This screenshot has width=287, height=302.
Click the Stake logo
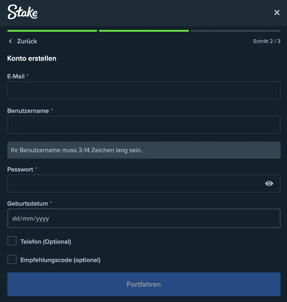23,13
